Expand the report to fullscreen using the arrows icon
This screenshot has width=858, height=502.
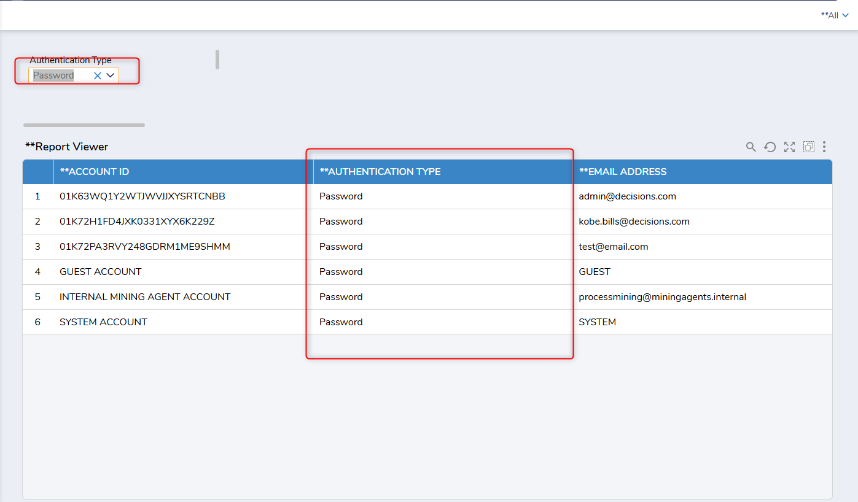point(789,147)
